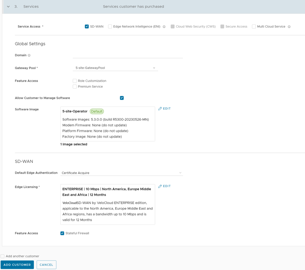Viewport: 305px width, 270px height.
Task: Click info icon beside Edge Network Intelligence
Action: pyautogui.click(x=164, y=27)
